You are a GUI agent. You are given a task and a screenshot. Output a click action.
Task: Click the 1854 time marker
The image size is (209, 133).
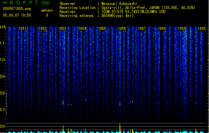pyautogui.click(x=82, y=29)
